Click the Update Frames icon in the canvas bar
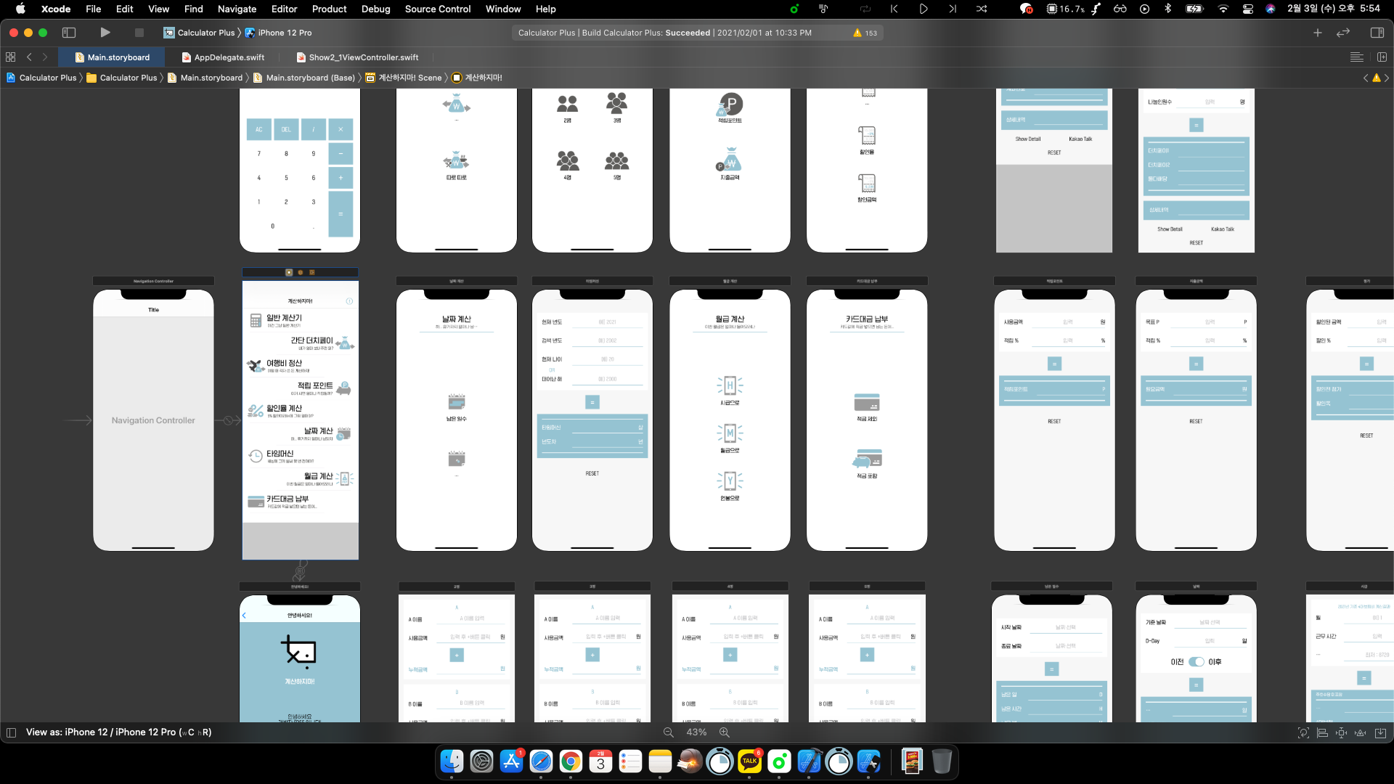 point(1303,732)
